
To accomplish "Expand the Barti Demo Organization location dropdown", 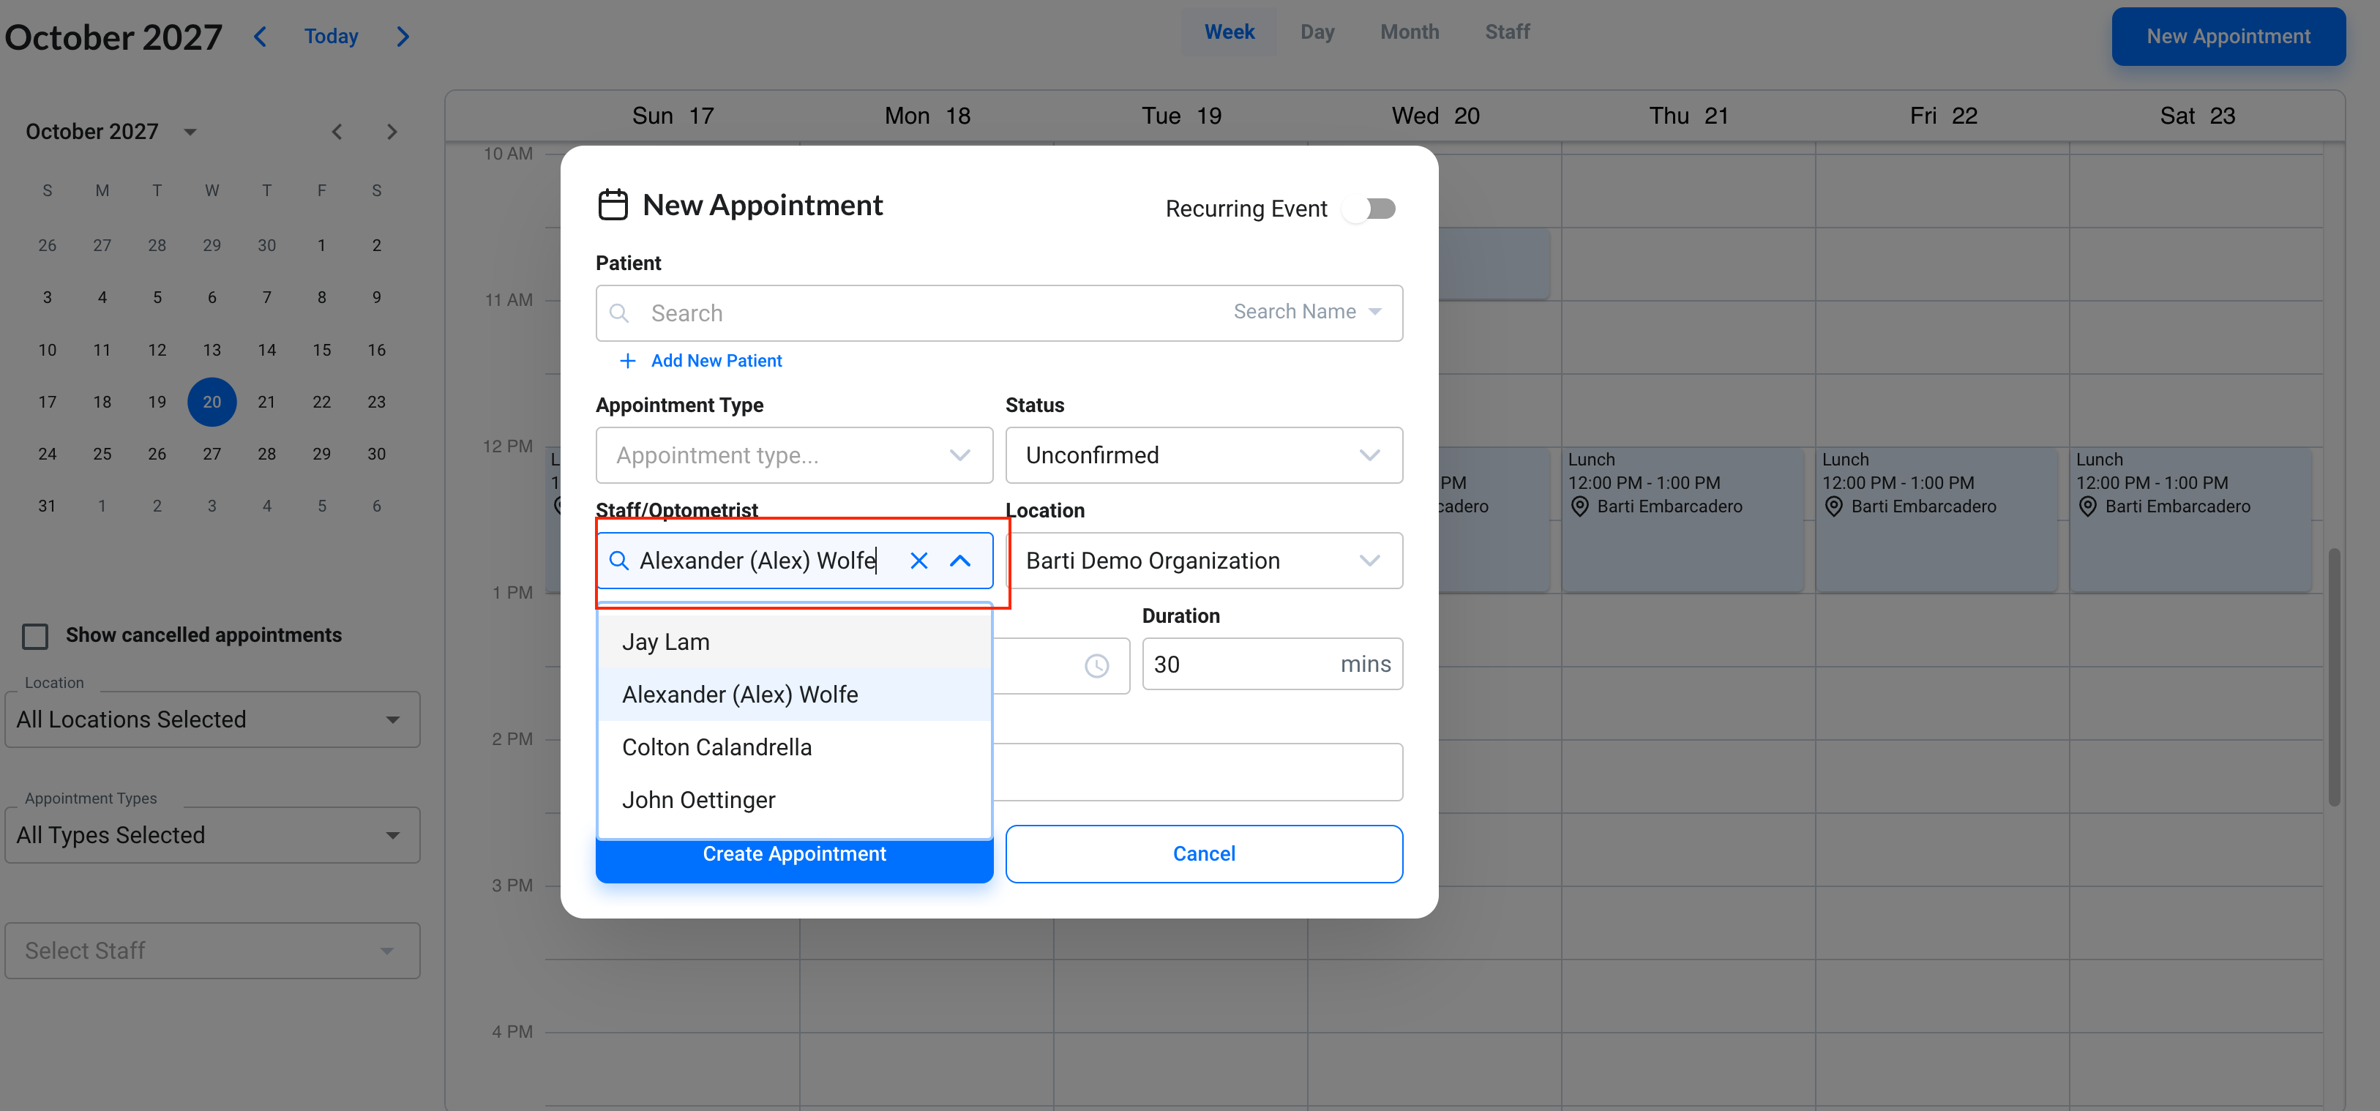I will 1204,561.
